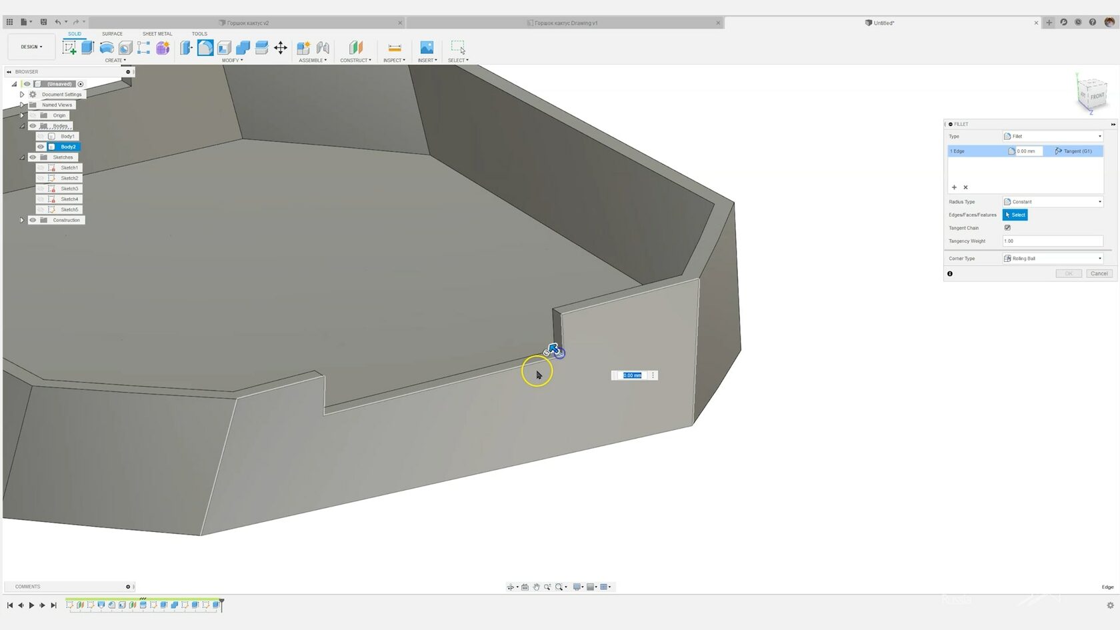Image resolution: width=1120 pixels, height=630 pixels.
Task: Play the design timeline
Action: (x=31, y=605)
